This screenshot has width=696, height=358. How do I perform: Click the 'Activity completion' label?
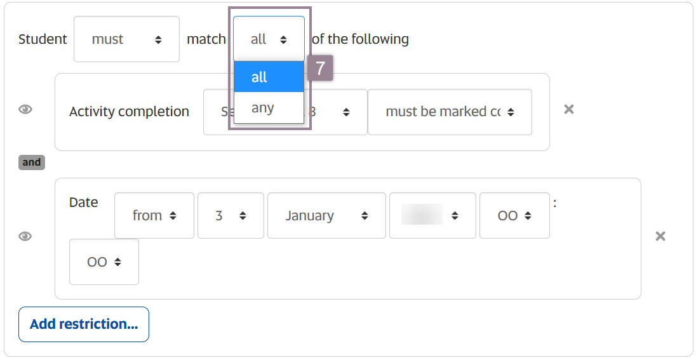tap(129, 112)
